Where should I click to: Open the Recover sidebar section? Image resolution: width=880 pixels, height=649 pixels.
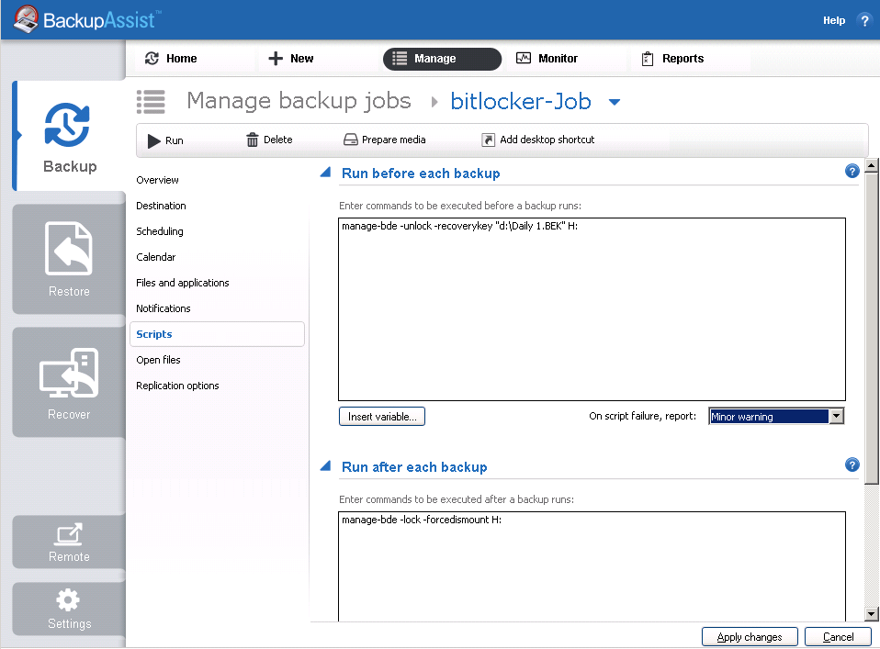pos(69,382)
